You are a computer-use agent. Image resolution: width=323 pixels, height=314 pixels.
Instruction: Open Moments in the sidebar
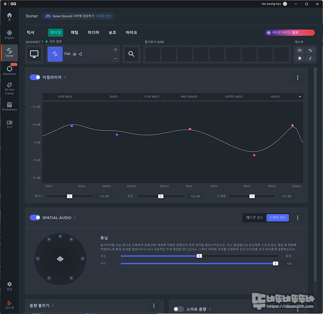click(9, 70)
